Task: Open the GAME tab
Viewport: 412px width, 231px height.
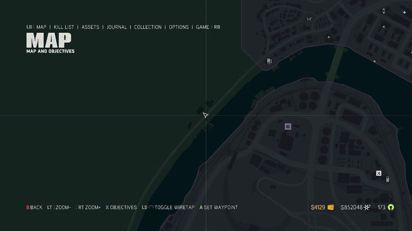Action: point(203,27)
